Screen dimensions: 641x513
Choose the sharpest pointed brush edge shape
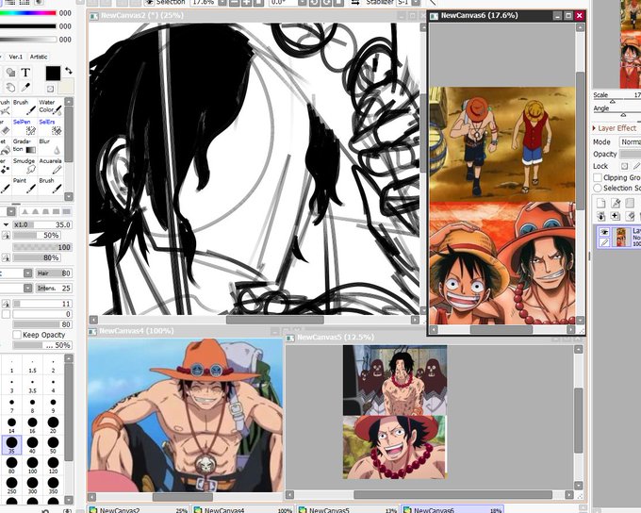(25, 211)
